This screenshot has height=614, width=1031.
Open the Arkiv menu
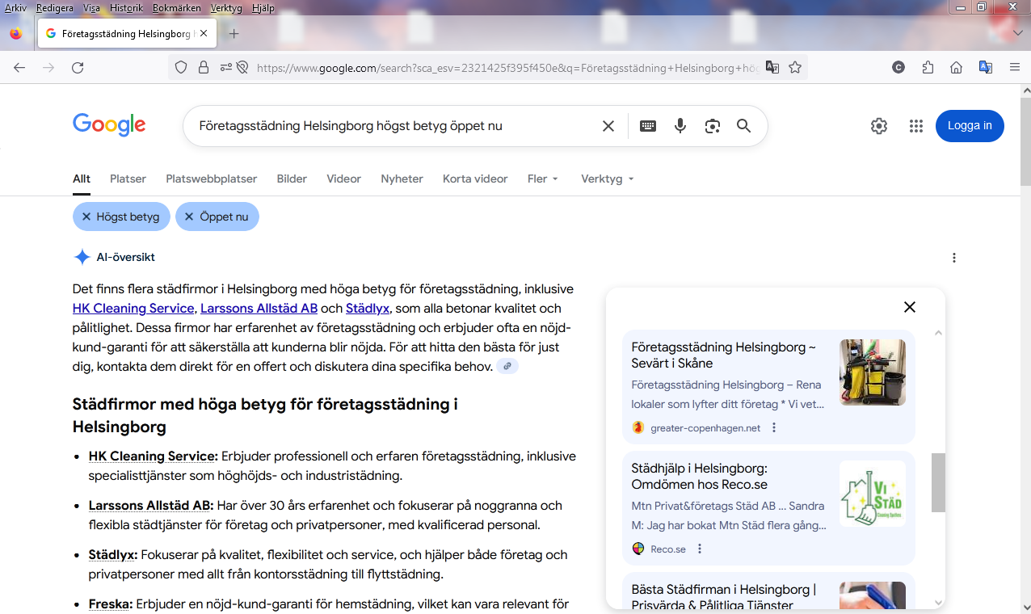15,8
